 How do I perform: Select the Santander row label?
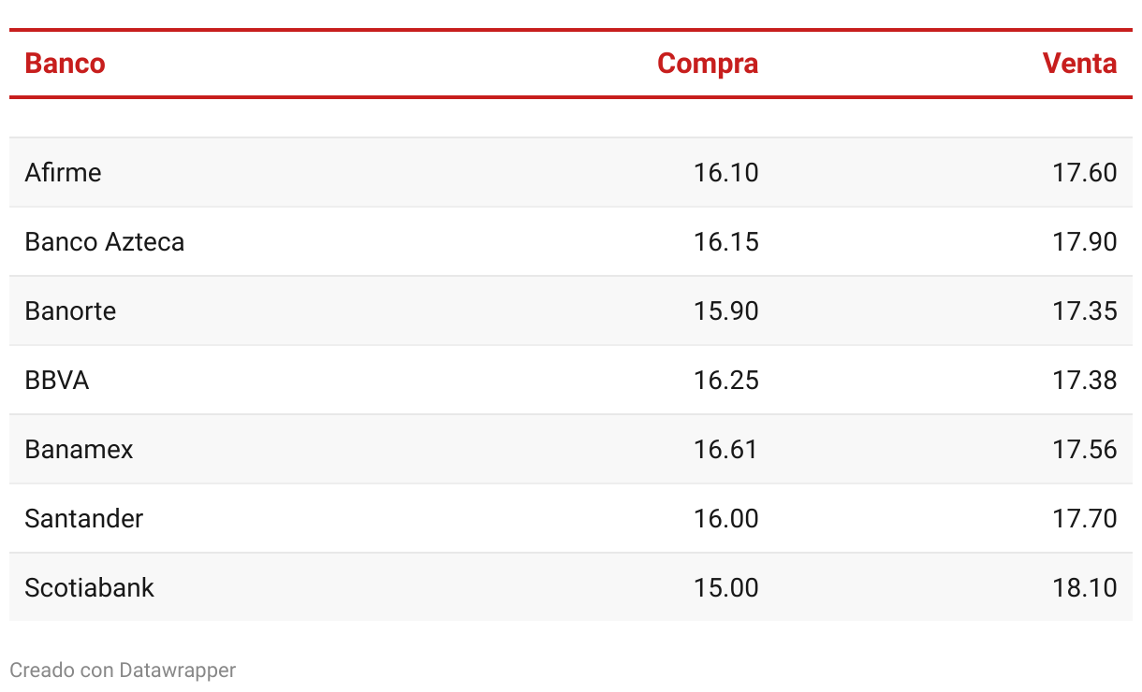[x=84, y=519]
